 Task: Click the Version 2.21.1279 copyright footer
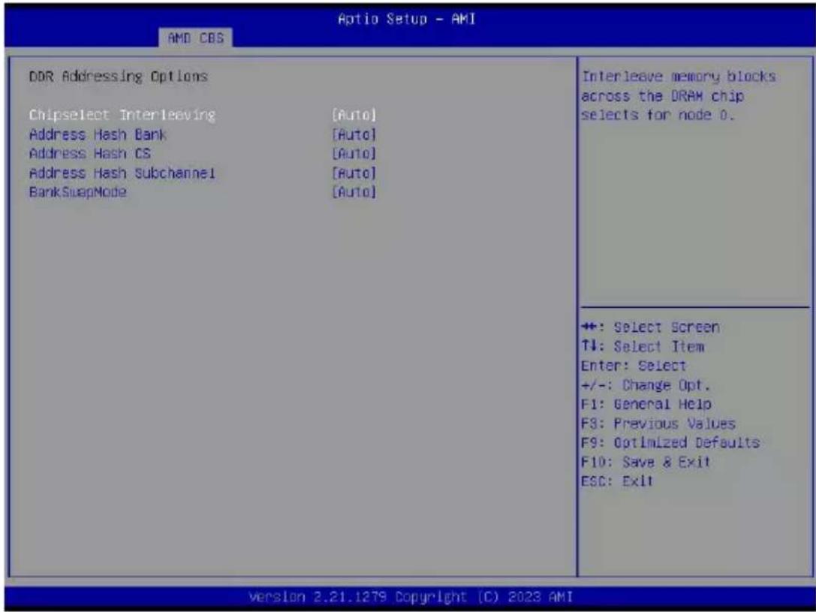[x=411, y=596]
